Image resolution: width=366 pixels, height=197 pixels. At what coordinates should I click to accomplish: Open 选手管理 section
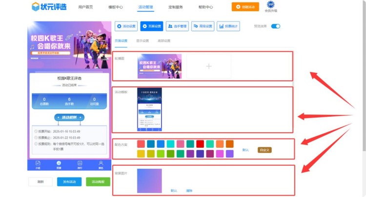(177, 26)
